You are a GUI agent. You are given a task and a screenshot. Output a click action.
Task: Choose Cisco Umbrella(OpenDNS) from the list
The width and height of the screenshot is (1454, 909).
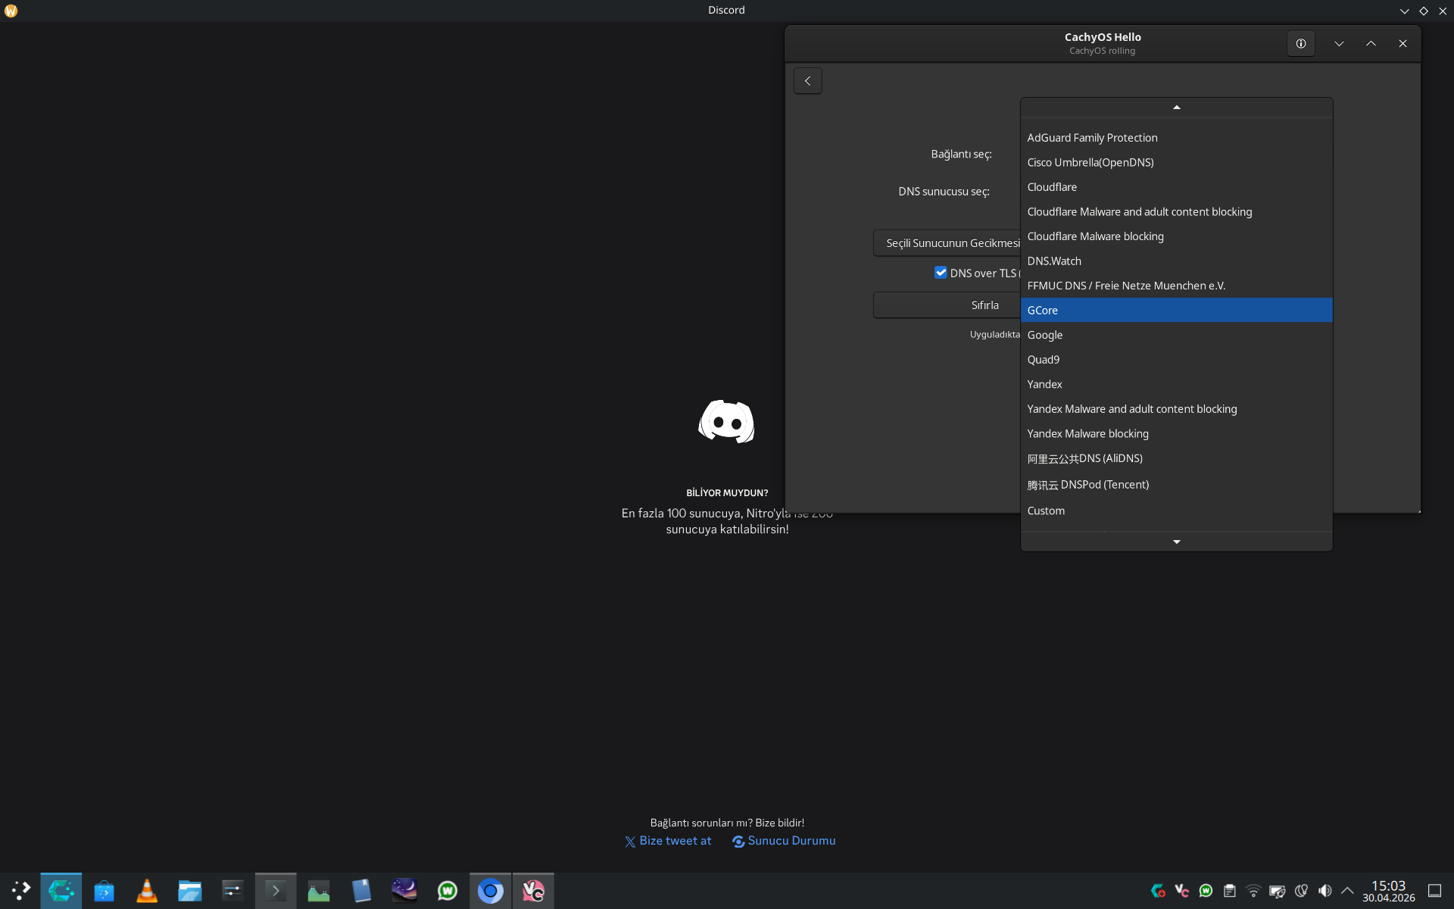point(1176,162)
